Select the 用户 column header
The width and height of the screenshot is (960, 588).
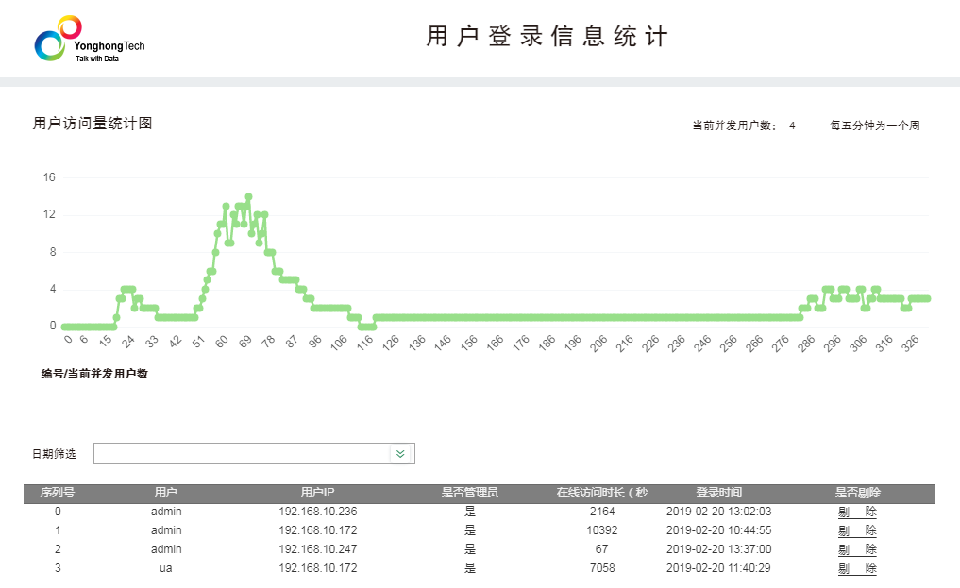(x=165, y=492)
